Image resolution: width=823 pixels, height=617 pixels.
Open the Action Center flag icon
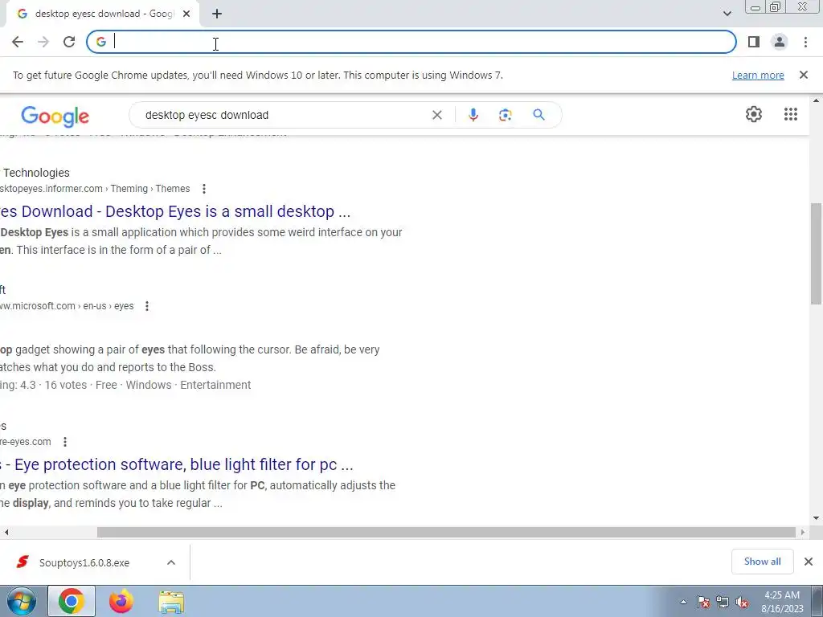(703, 603)
